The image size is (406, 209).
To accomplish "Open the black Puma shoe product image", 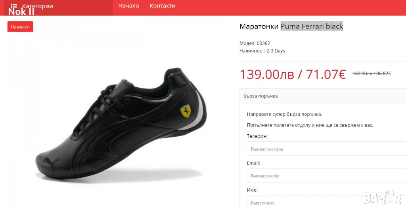I will [121, 123].
